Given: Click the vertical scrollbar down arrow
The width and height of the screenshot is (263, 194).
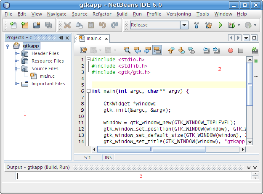Looking at the screenshot, I should point(250,142).
